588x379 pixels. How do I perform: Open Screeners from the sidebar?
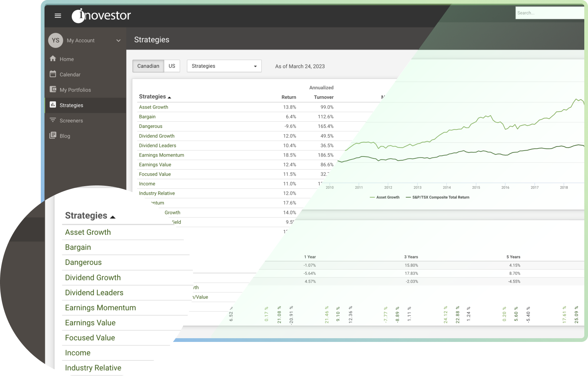71,121
